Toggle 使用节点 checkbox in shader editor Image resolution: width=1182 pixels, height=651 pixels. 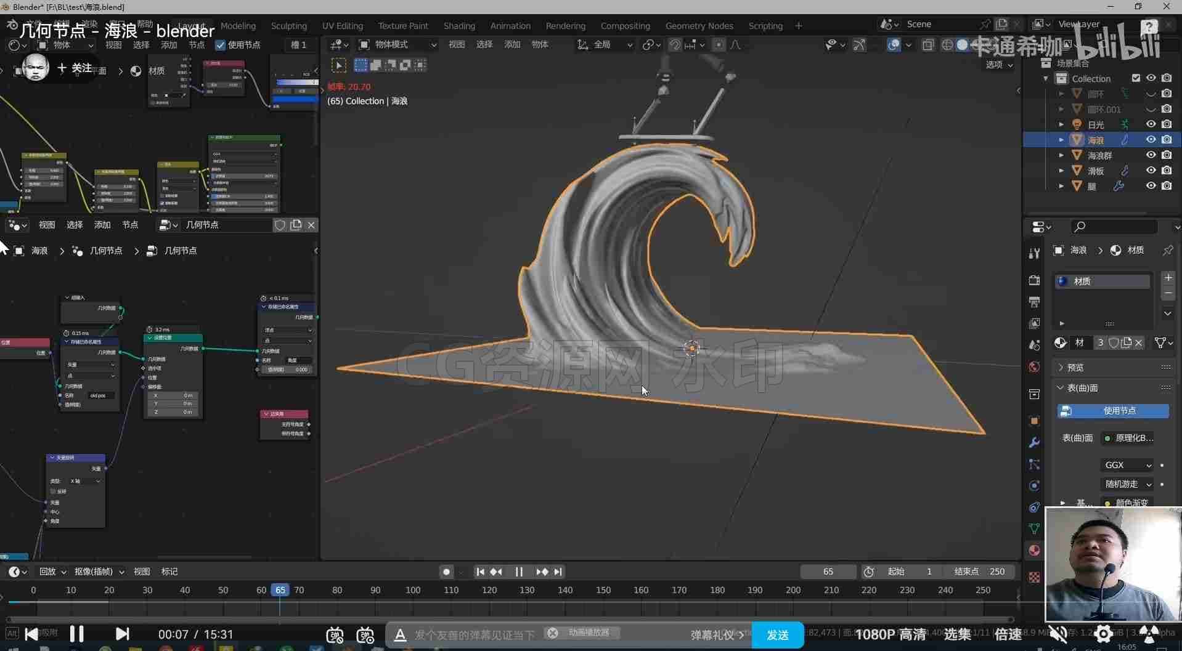[x=220, y=45]
